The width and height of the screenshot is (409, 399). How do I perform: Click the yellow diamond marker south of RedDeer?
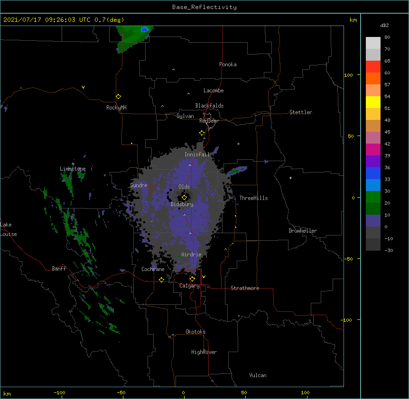[202, 133]
